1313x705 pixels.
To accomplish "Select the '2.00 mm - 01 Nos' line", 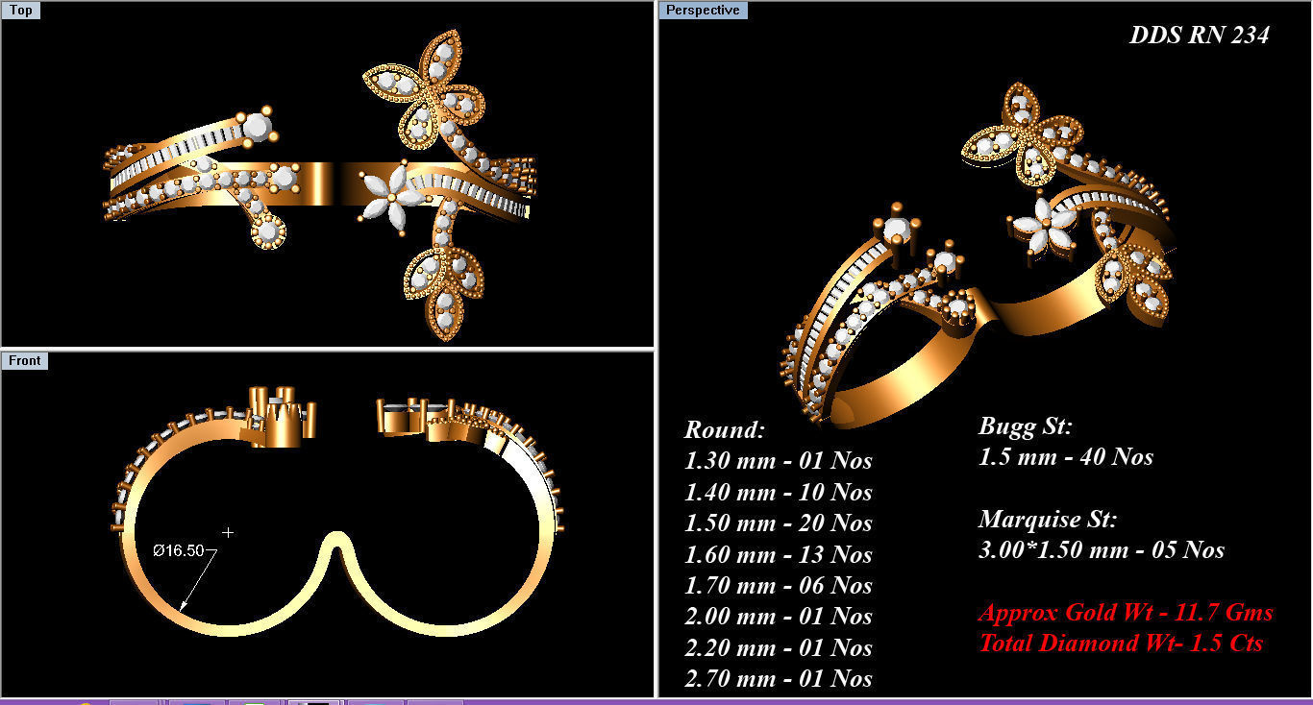I will 779,616.
